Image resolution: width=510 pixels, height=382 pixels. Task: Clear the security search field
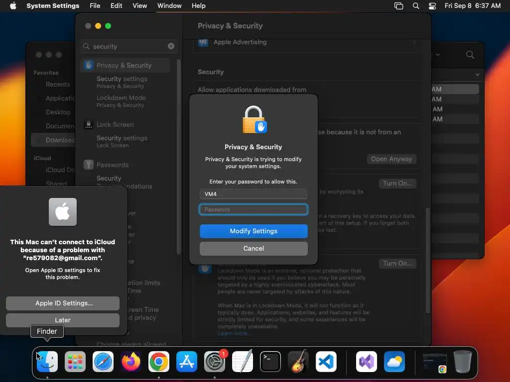[171, 46]
